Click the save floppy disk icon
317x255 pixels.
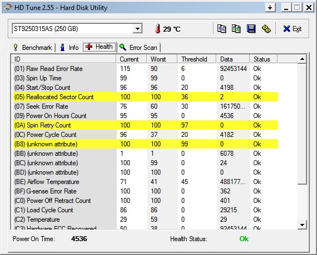pos(251,29)
